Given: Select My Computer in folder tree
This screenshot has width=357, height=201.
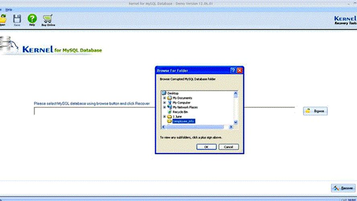Looking at the screenshot, I should [181, 103].
